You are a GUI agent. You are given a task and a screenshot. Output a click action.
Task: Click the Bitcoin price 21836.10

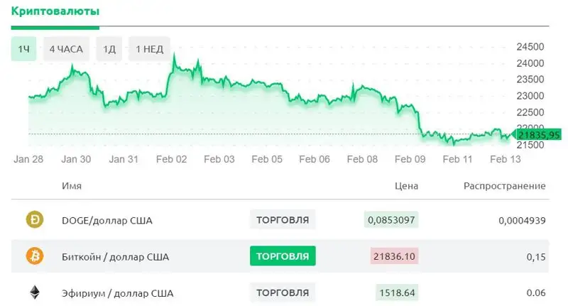394,256
